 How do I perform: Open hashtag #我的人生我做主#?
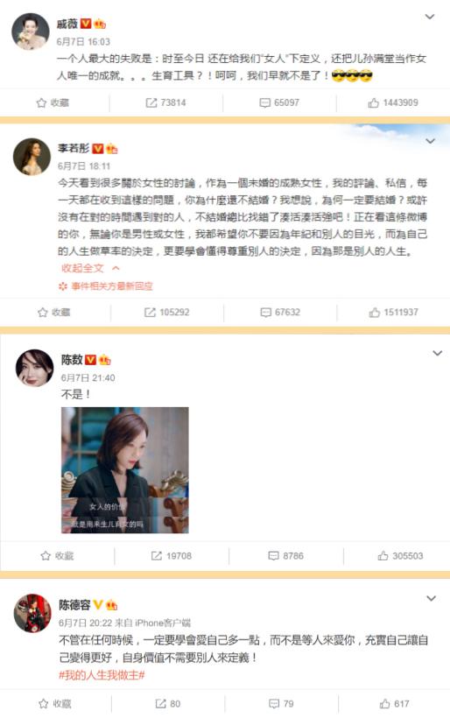coord(102,675)
